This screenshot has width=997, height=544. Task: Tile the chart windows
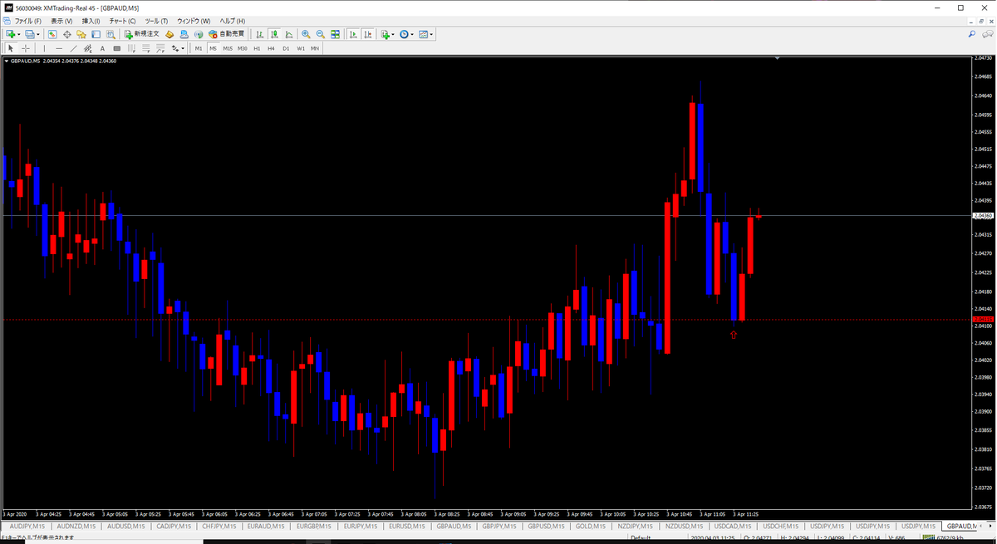335,34
